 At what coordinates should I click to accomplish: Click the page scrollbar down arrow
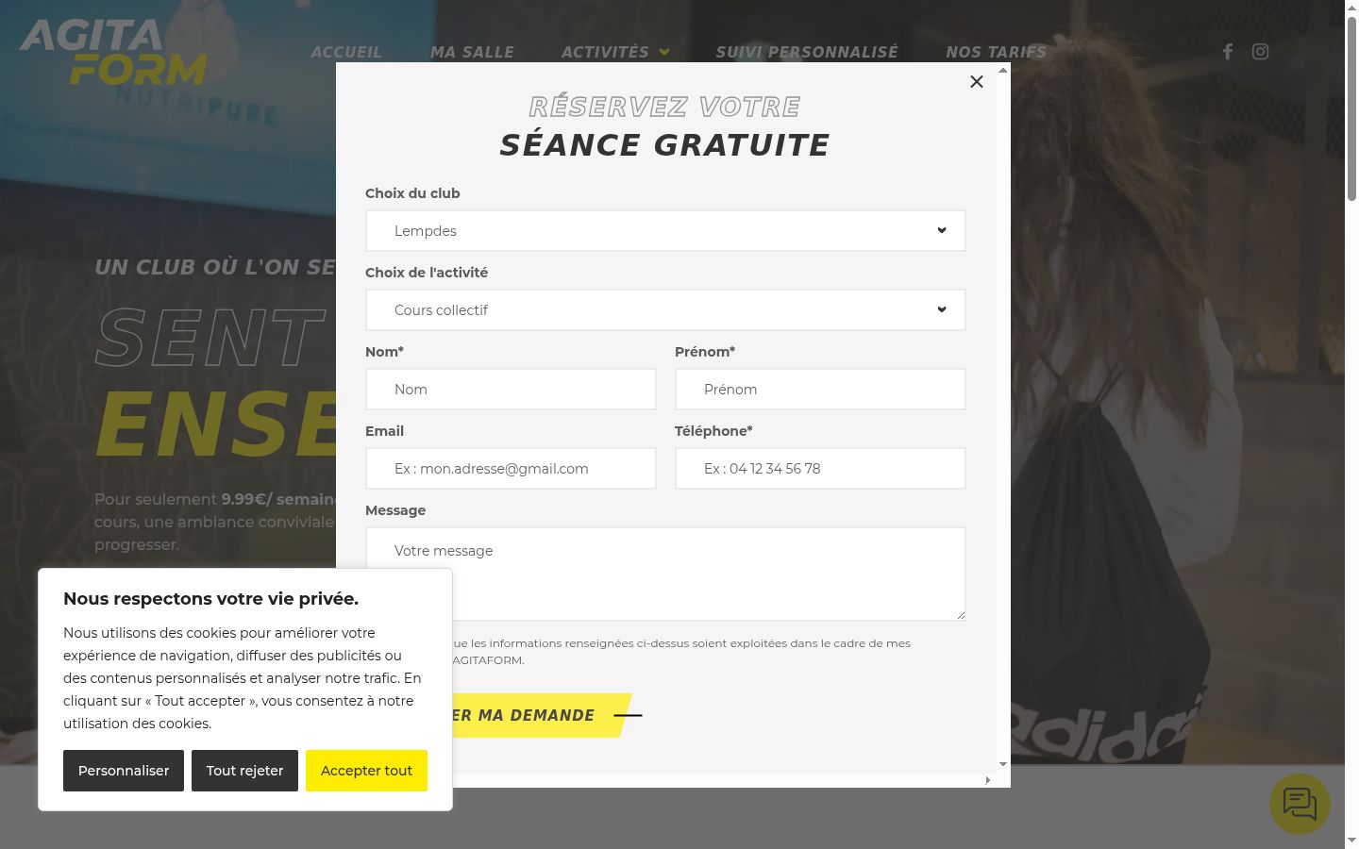1351,840
